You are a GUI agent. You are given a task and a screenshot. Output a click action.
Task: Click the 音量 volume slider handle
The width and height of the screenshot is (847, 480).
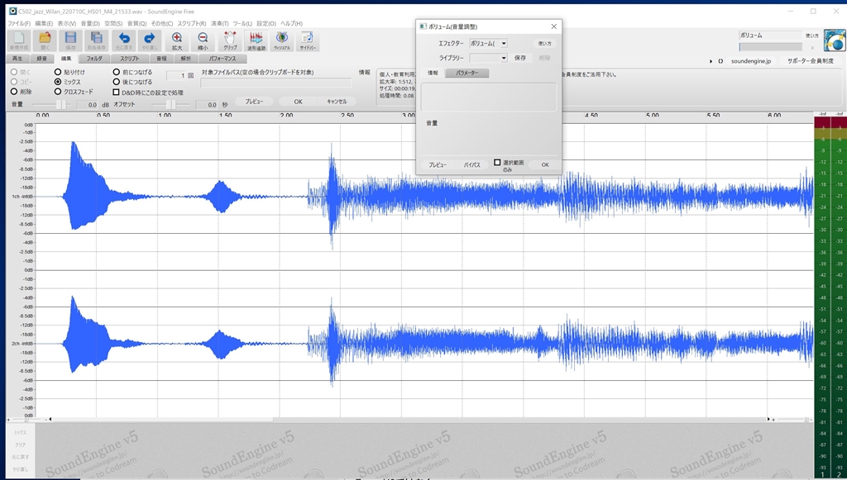pyautogui.click(x=60, y=104)
